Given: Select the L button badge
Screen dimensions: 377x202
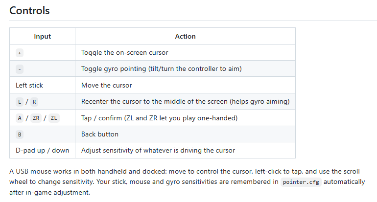Looking at the screenshot, I should point(20,102).
